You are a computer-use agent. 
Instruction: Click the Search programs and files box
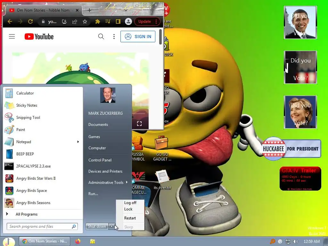pos(42,226)
